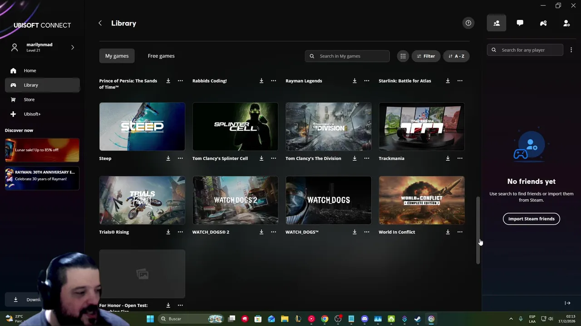Open Trackmania cover thumbnail
The image size is (581, 326).
(x=422, y=126)
